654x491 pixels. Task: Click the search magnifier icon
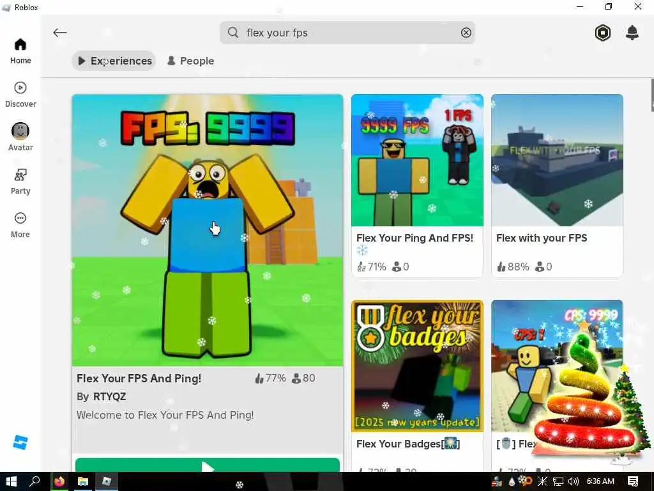233,33
